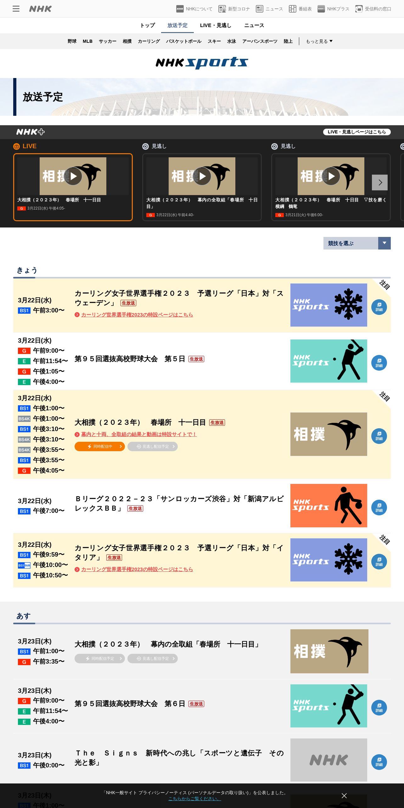Click curling thumbnail for 日本対スウェーデン
The height and width of the screenshot is (808, 404).
(329, 305)
